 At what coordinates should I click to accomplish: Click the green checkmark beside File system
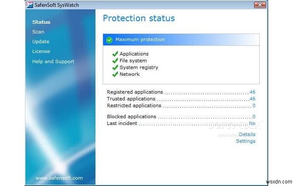tap(115, 61)
